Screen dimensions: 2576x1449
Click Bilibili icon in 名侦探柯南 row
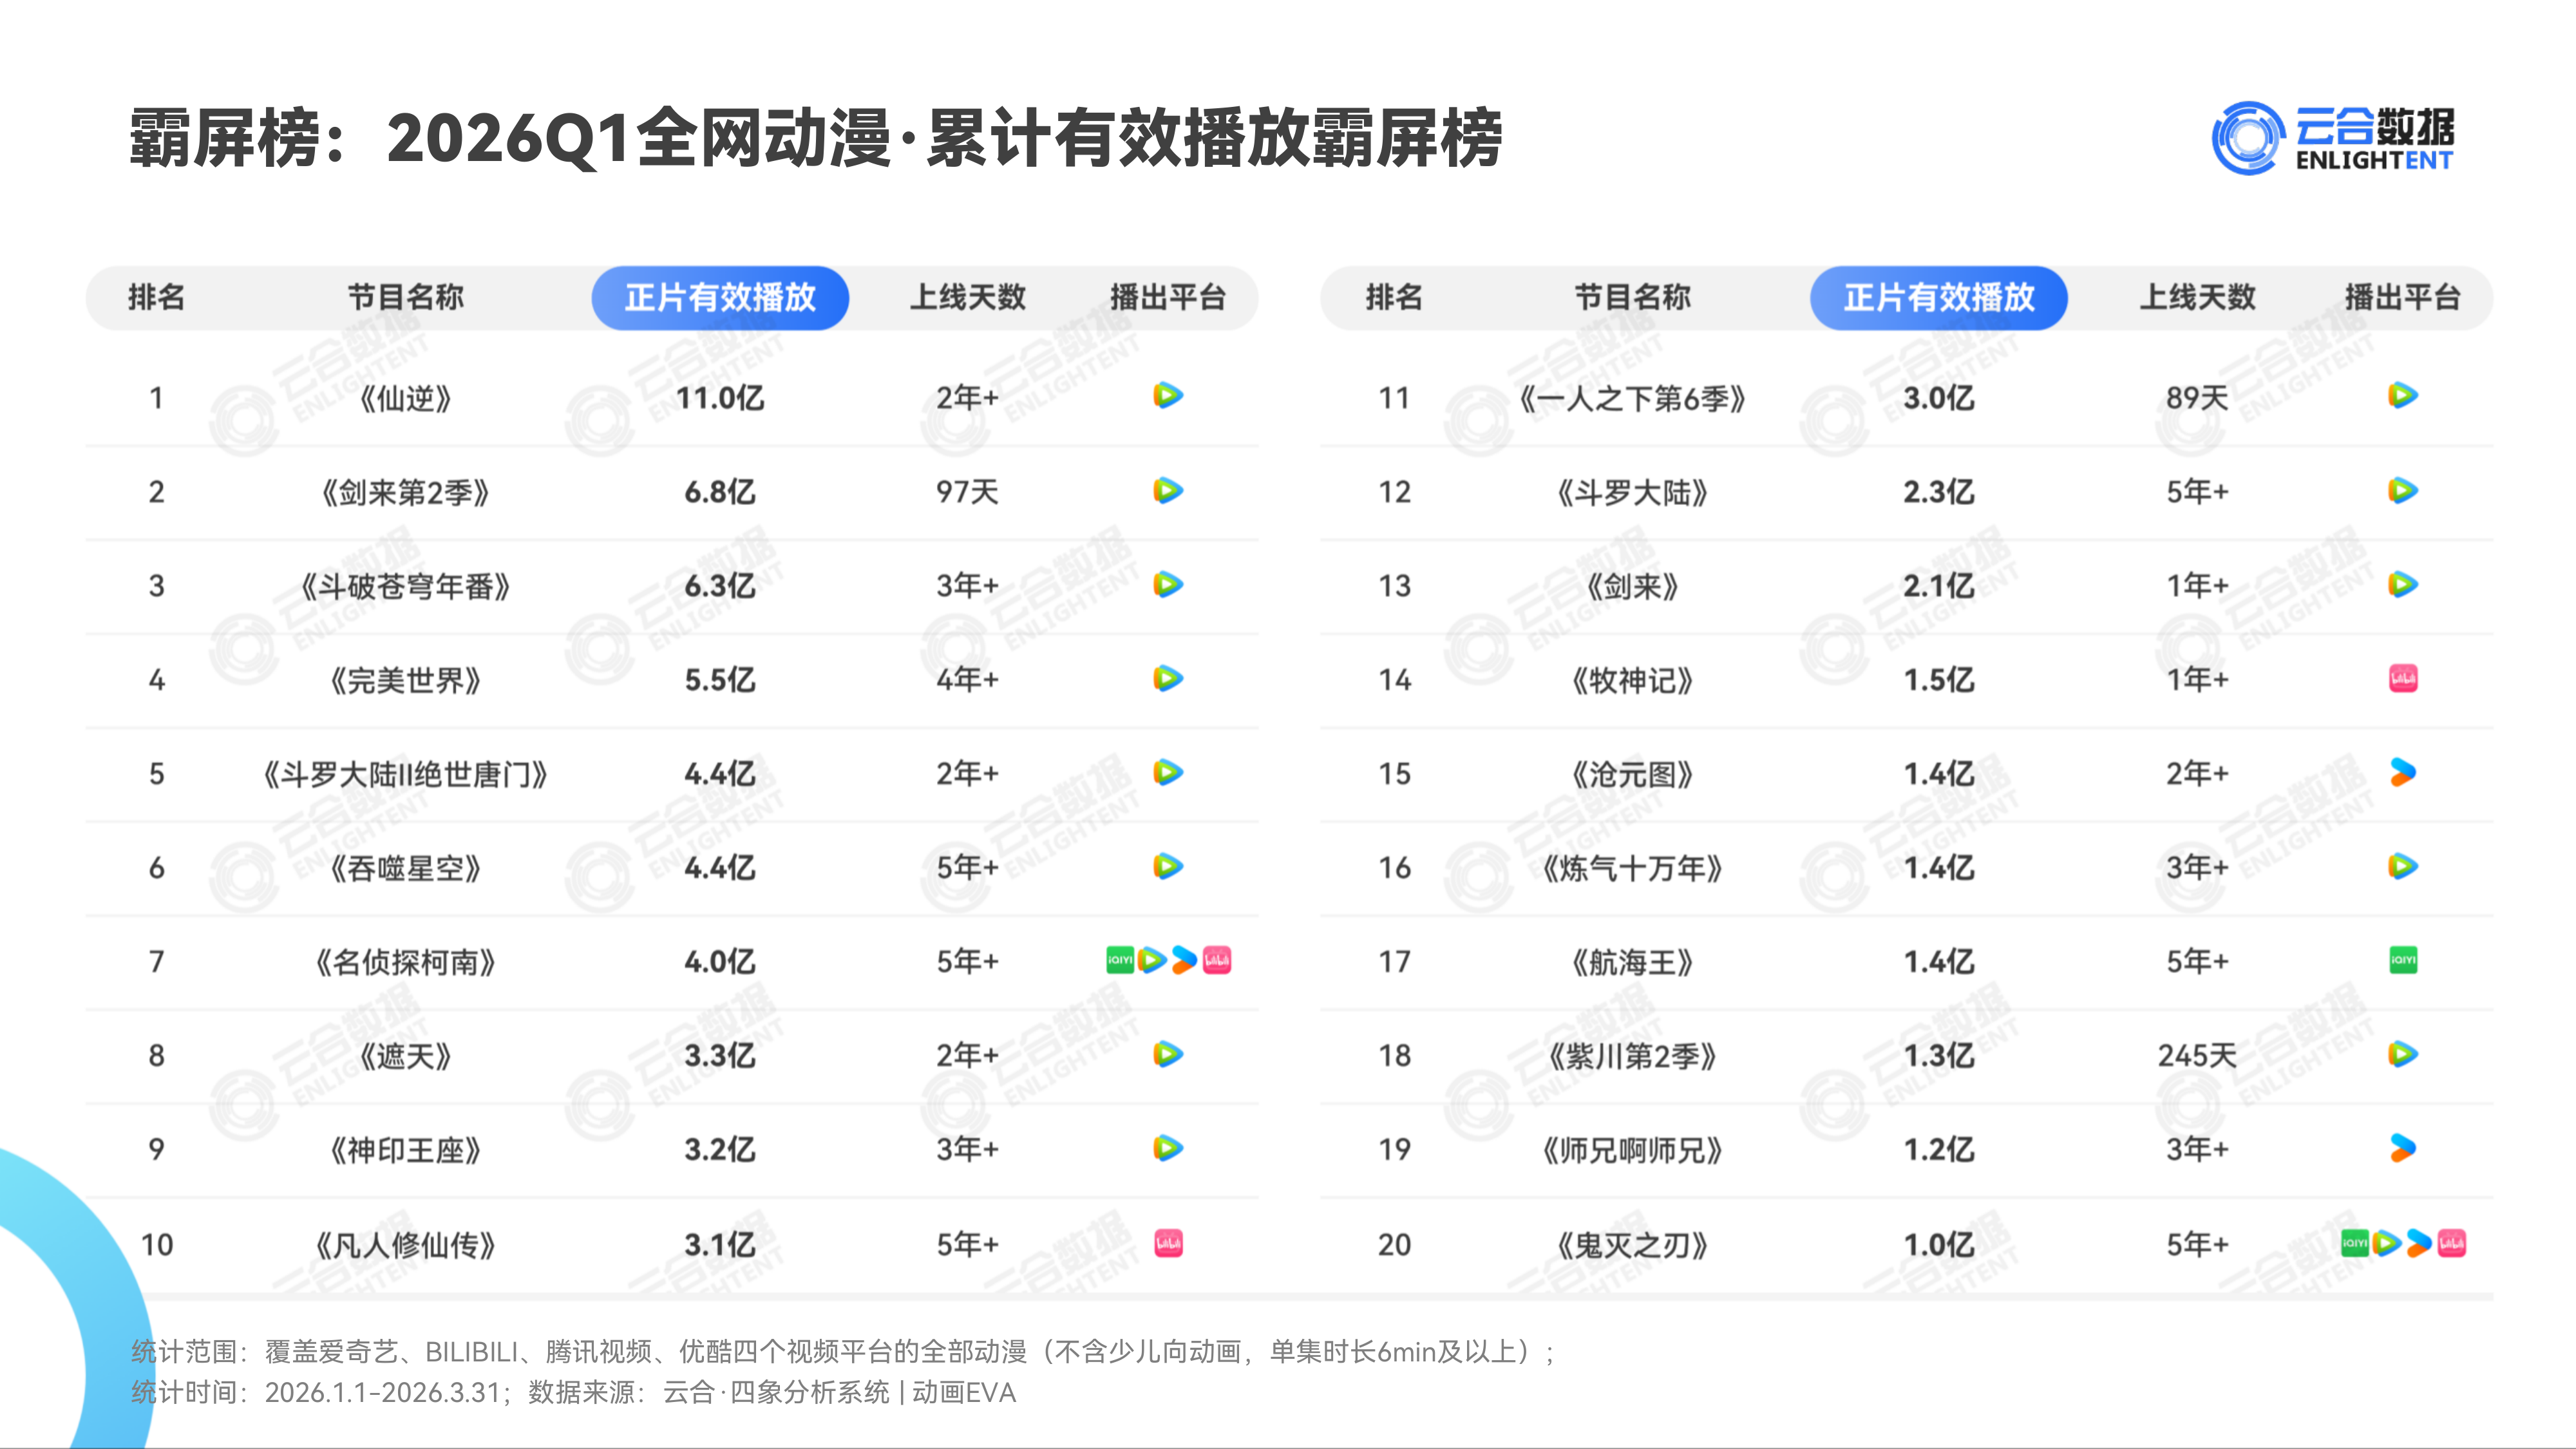pyautogui.click(x=1217, y=960)
